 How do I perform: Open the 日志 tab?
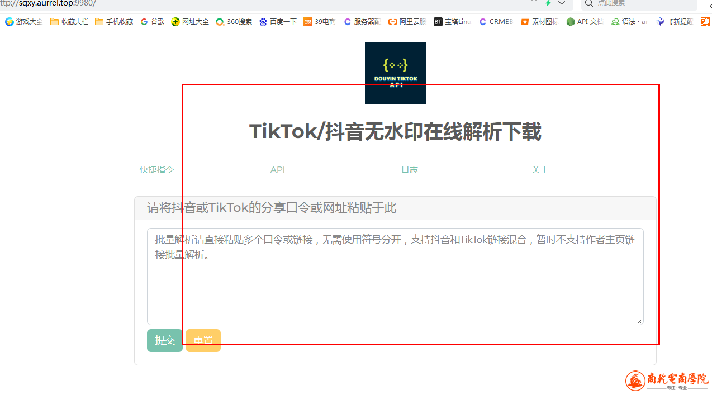410,170
